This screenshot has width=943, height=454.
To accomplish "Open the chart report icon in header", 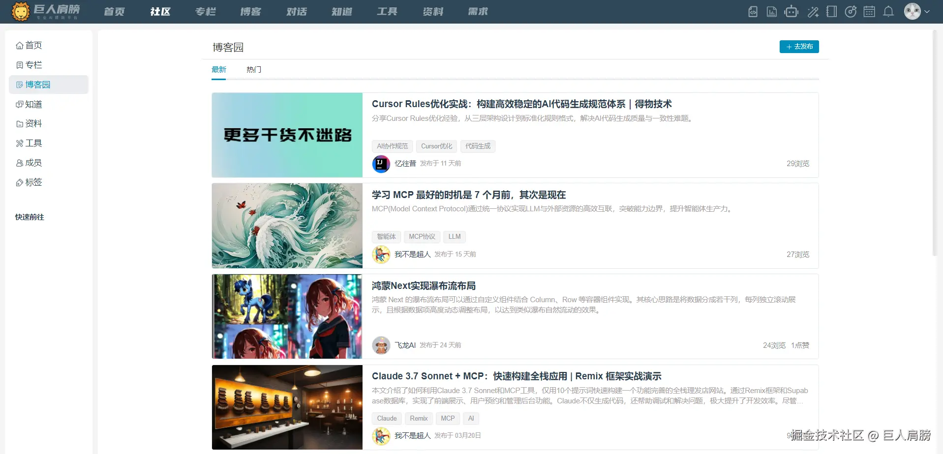I will pos(772,12).
